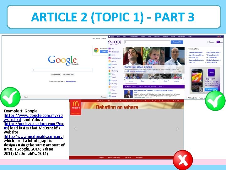This screenshot has width=226, height=170.
Task: Open News icon in Yahoo left sidebar
Action: pyautogui.click(x=110, y=55)
